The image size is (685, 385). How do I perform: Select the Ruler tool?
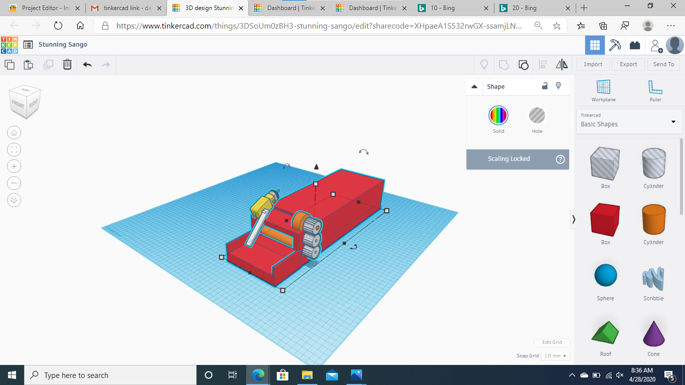(655, 91)
